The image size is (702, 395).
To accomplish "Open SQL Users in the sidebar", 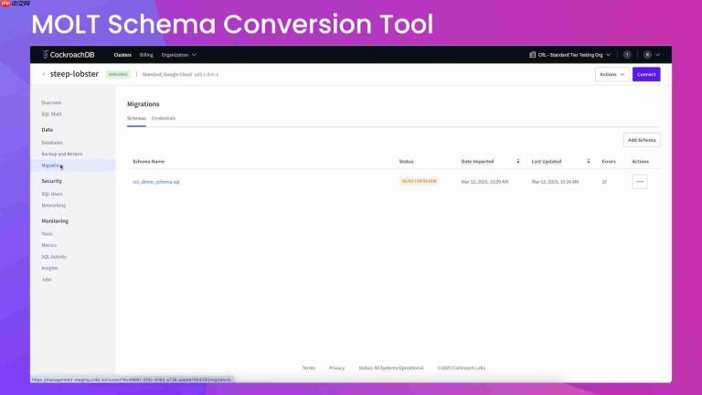I will tap(52, 194).
